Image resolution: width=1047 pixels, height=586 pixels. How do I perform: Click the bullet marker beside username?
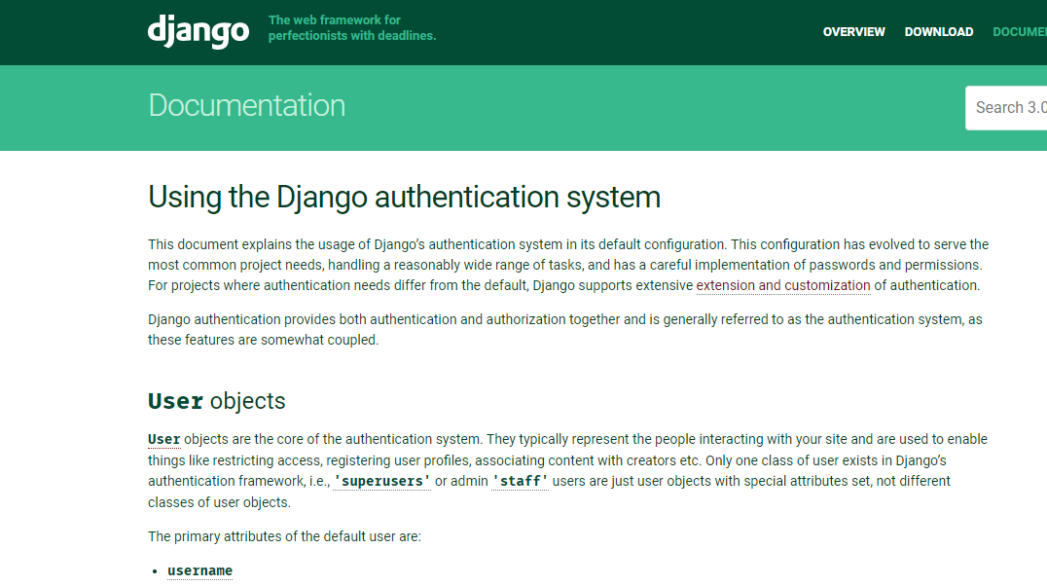point(153,570)
